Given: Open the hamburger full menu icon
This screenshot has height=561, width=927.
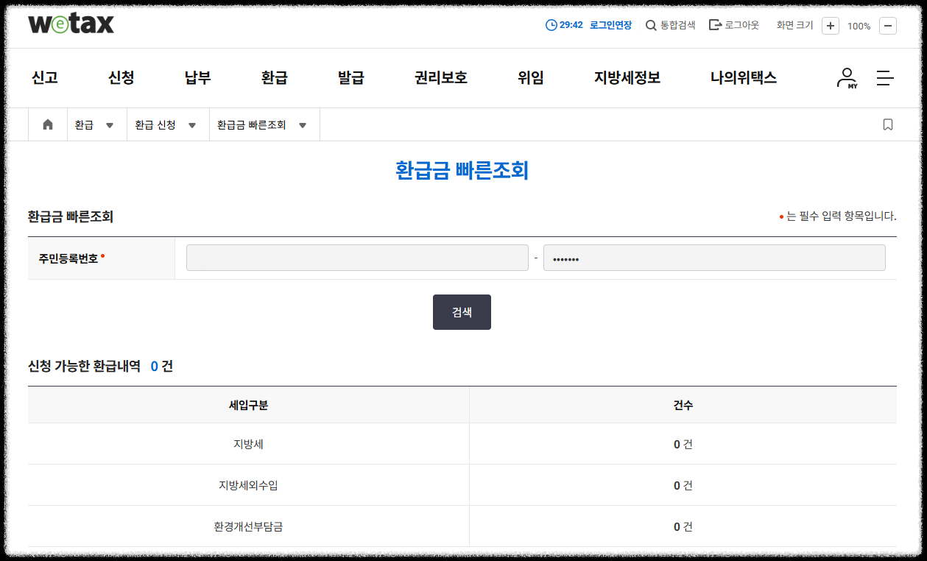Looking at the screenshot, I should [885, 78].
